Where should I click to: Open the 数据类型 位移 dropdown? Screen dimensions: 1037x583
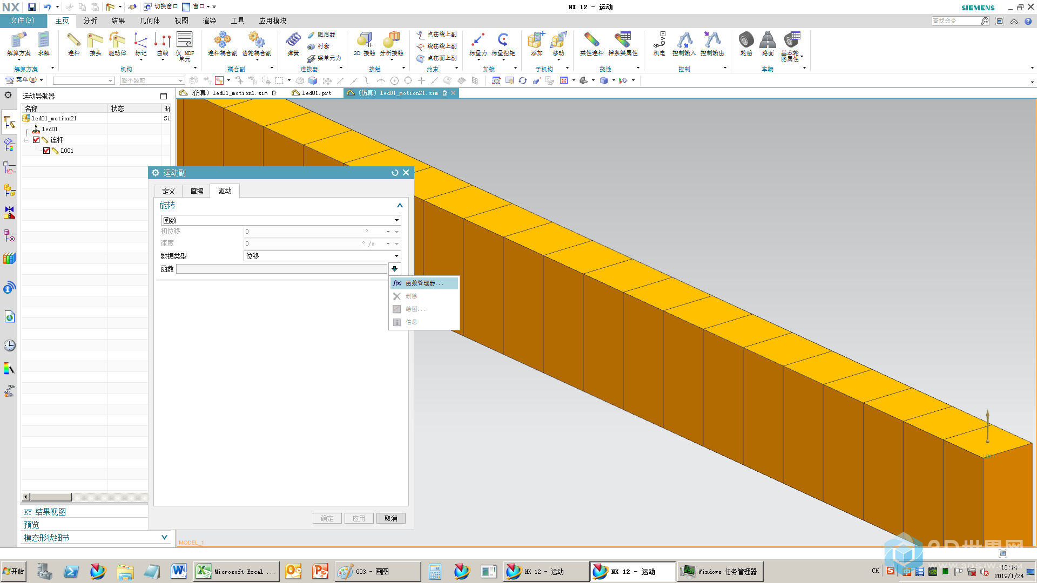(322, 256)
